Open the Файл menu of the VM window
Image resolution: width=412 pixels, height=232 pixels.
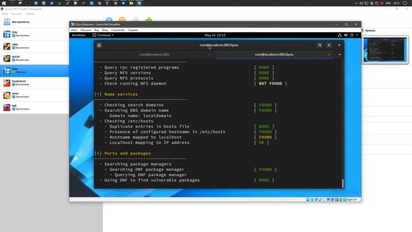coord(75,30)
